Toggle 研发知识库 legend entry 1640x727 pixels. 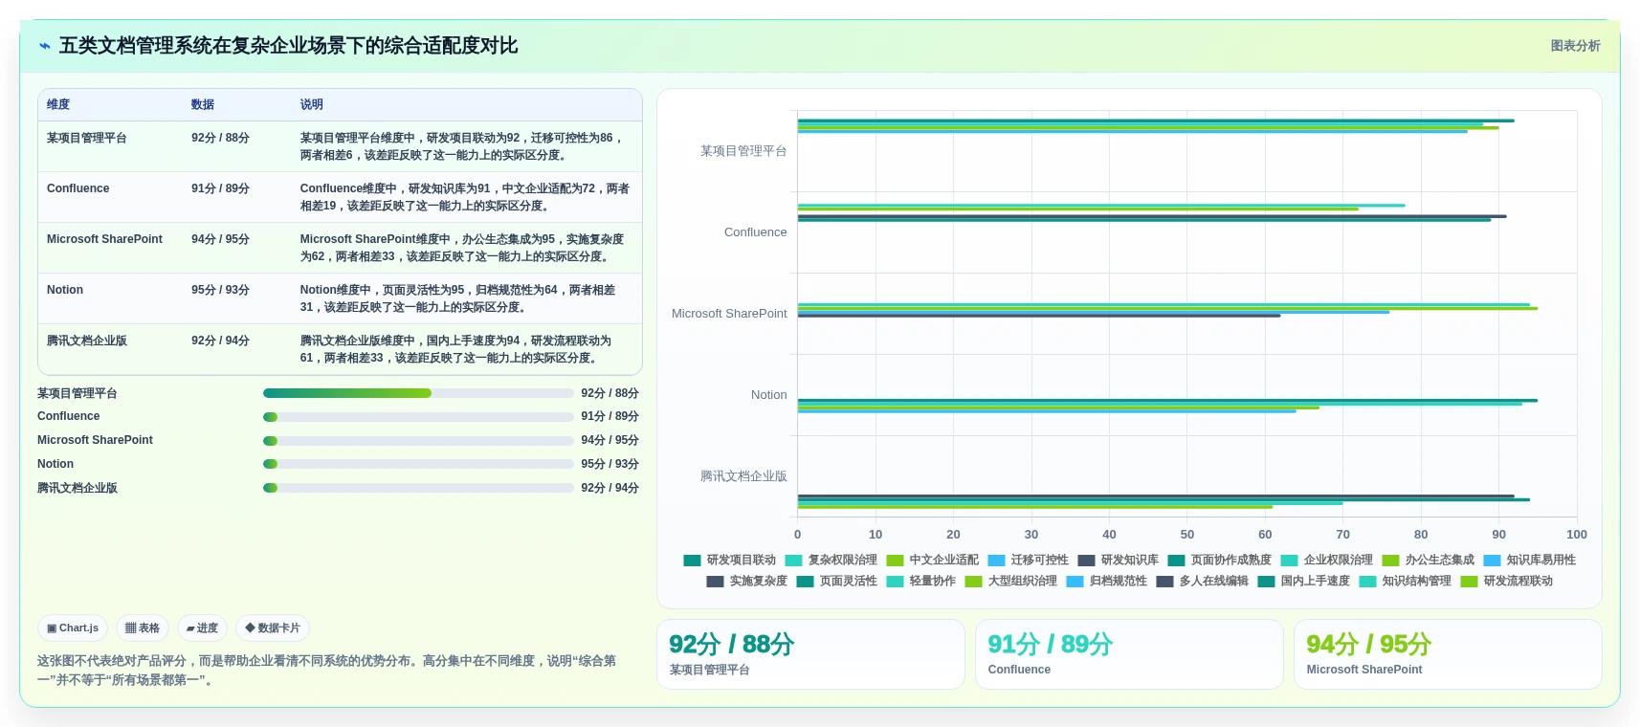coord(1119,561)
